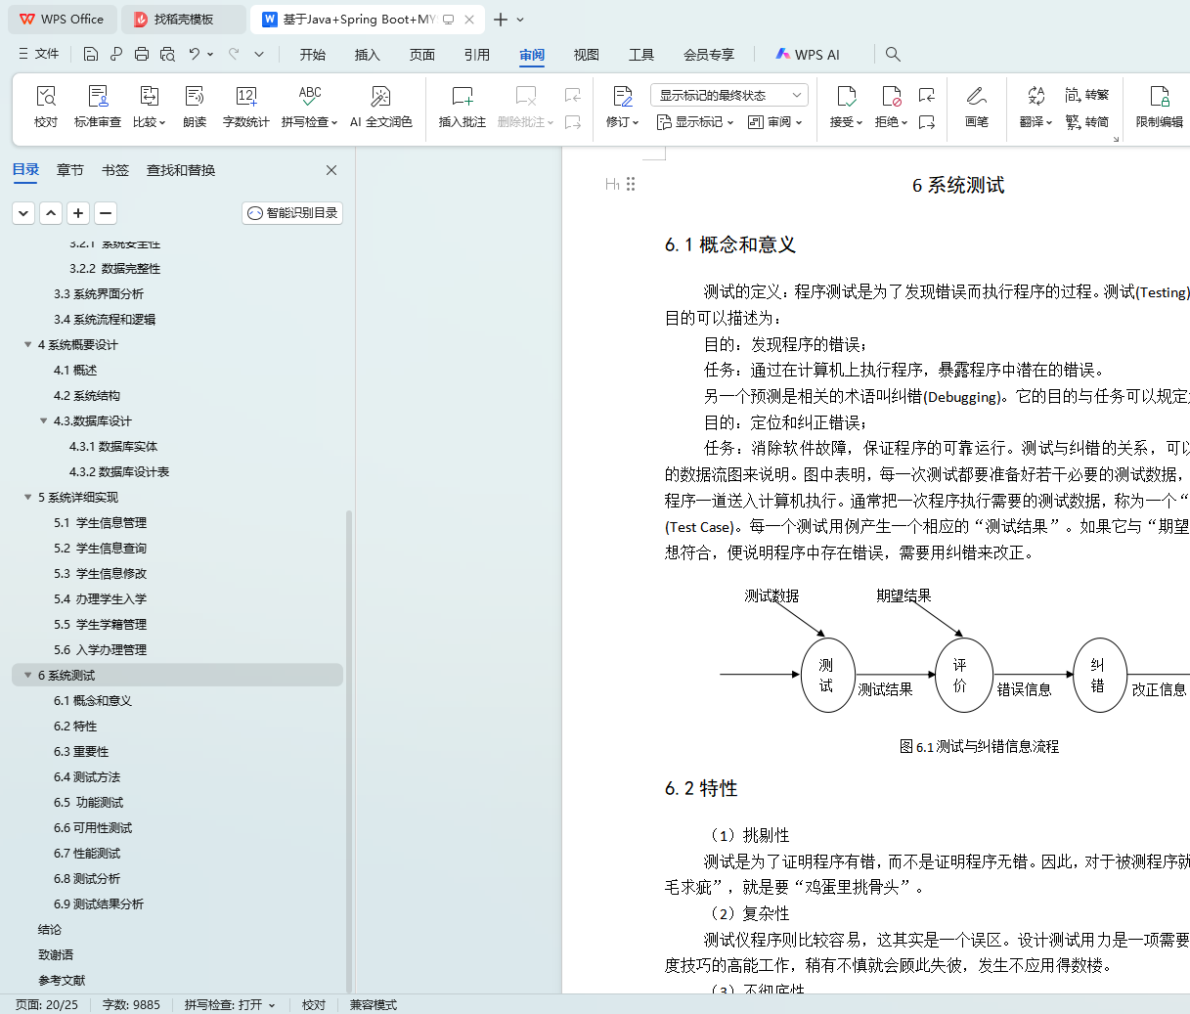Click the 翻译 translate icon
1190x1014 pixels.
(1036, 96)
